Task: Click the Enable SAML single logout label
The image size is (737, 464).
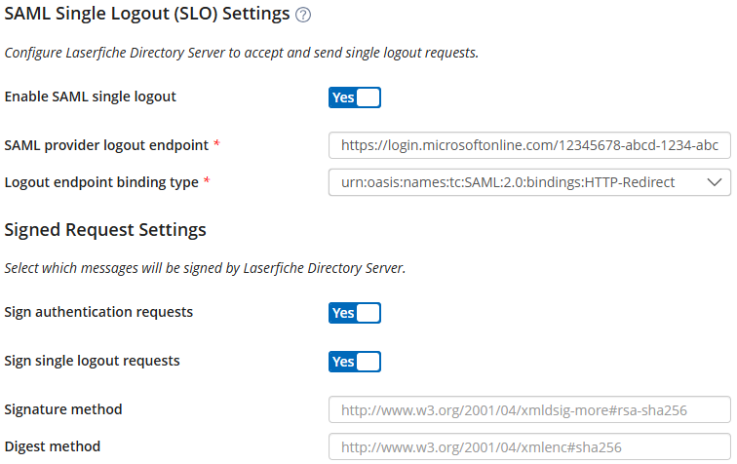Action: (91, 97)
